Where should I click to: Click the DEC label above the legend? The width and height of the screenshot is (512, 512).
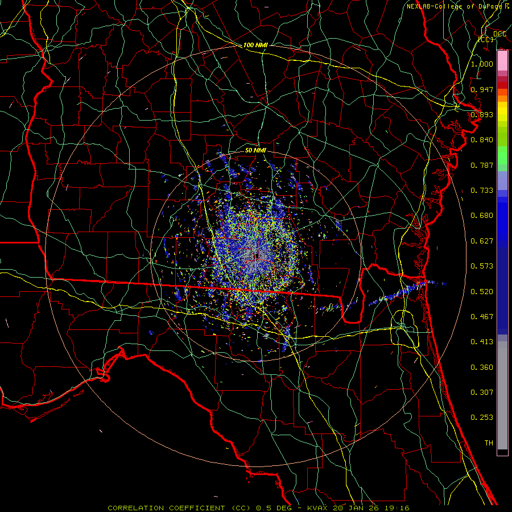tap(499, 34)
